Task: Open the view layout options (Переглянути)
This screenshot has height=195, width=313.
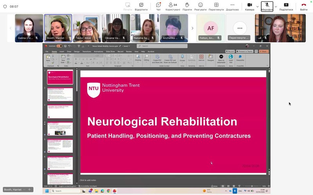Action: coord(216,6)
